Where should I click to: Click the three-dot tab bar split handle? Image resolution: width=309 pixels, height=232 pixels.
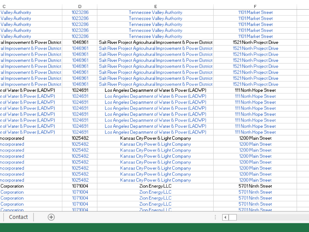[x=215, y=217]
